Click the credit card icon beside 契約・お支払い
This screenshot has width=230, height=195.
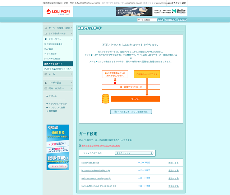tap(46, 88)
